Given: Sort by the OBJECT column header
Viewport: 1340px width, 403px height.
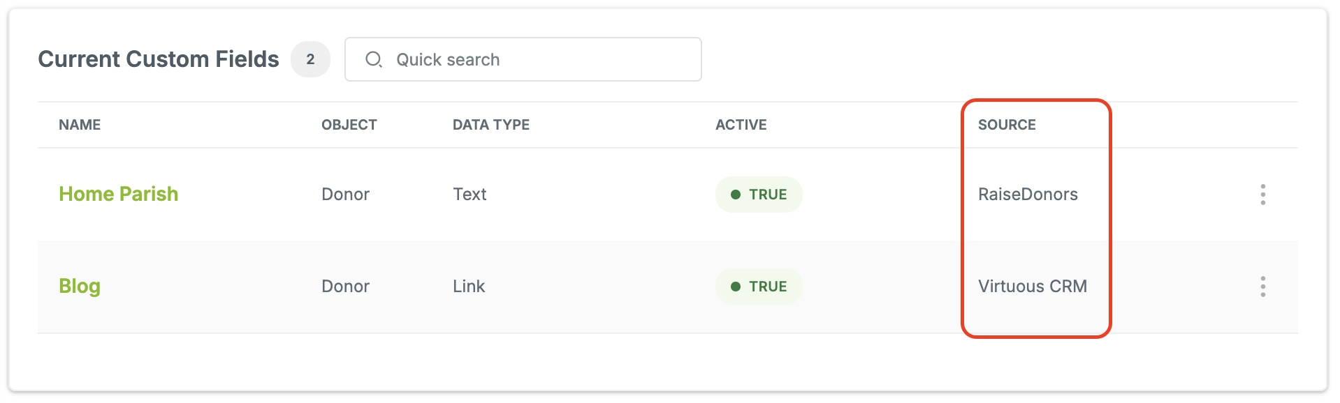Looking at the screenshot, I should 349,125.
